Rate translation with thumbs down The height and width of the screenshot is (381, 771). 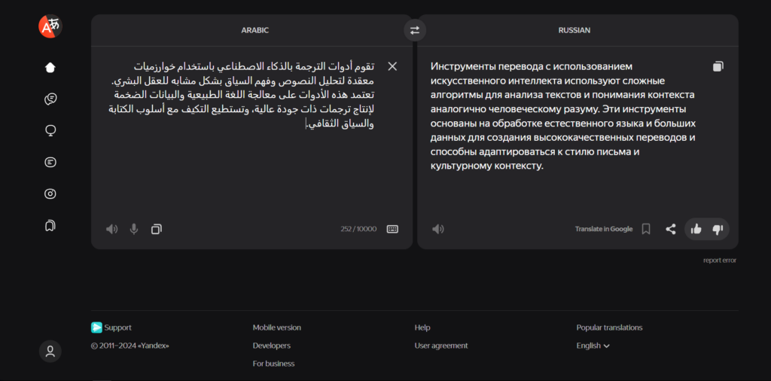point(718,229)
